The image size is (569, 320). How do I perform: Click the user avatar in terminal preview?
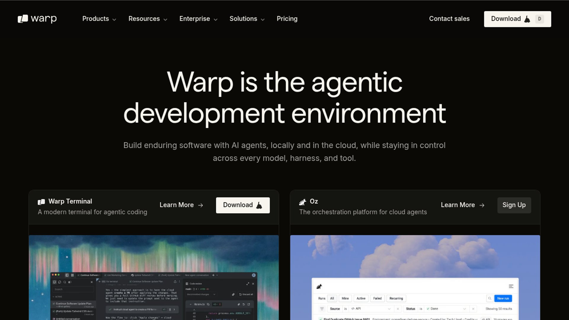(x=254, y=275)
